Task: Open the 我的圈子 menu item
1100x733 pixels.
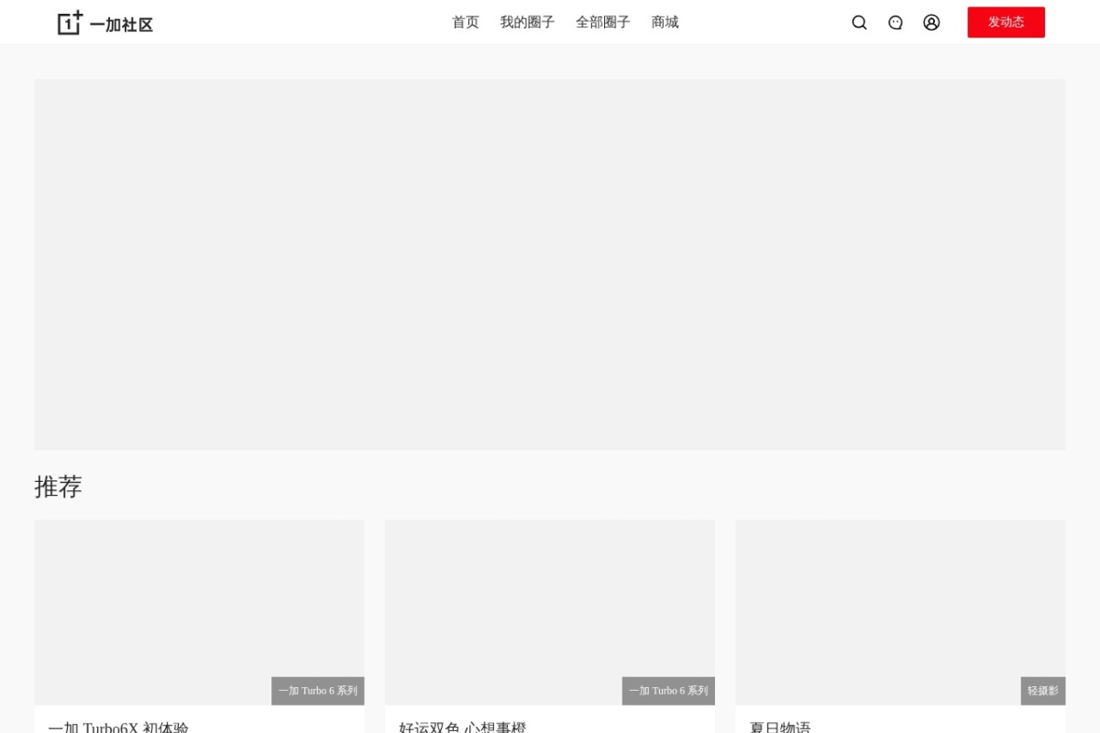Action: click(527, 22)
